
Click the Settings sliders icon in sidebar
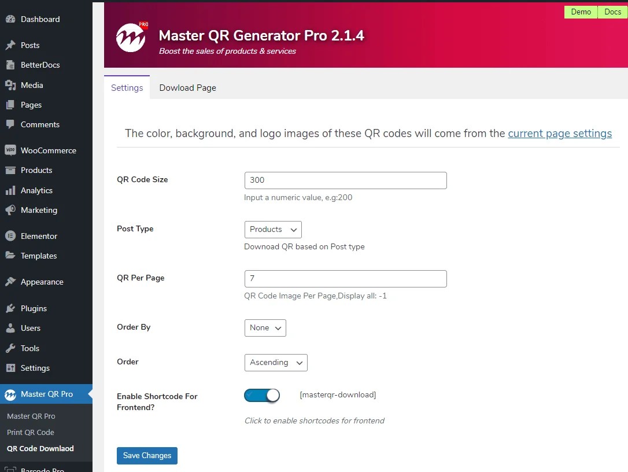point(10,367)
